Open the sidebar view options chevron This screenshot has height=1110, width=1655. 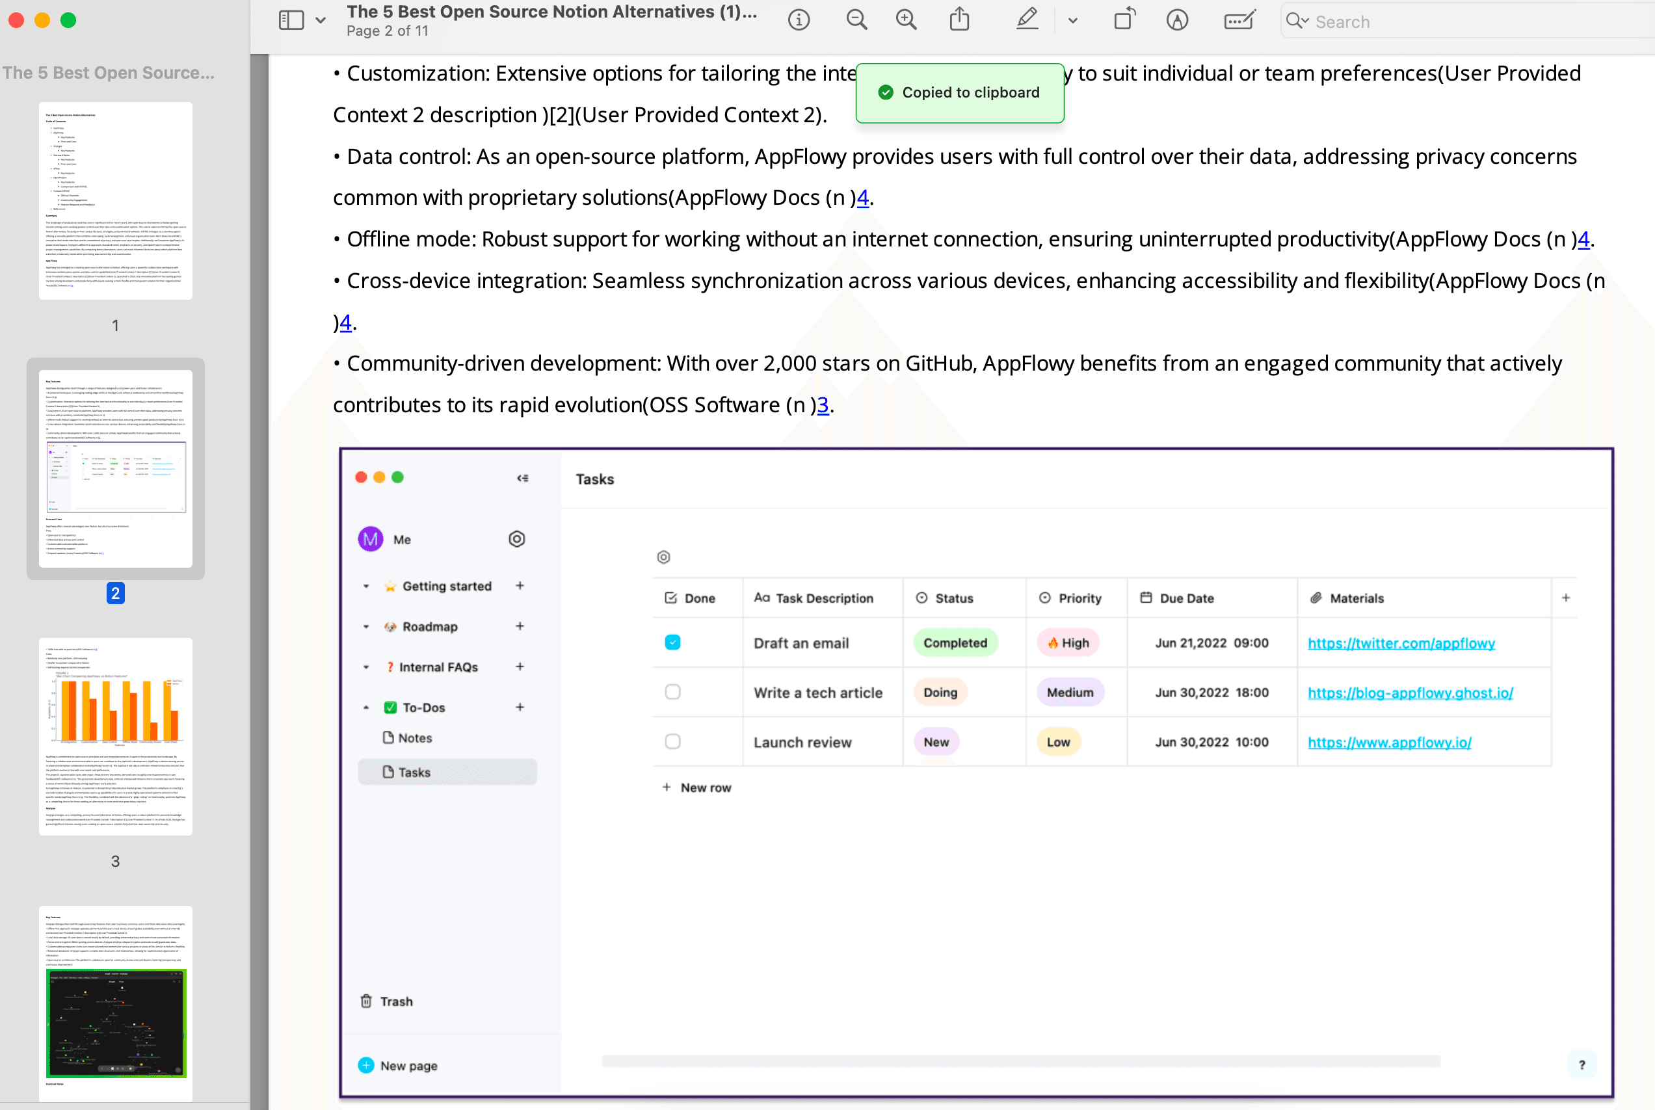click(321, 21)
